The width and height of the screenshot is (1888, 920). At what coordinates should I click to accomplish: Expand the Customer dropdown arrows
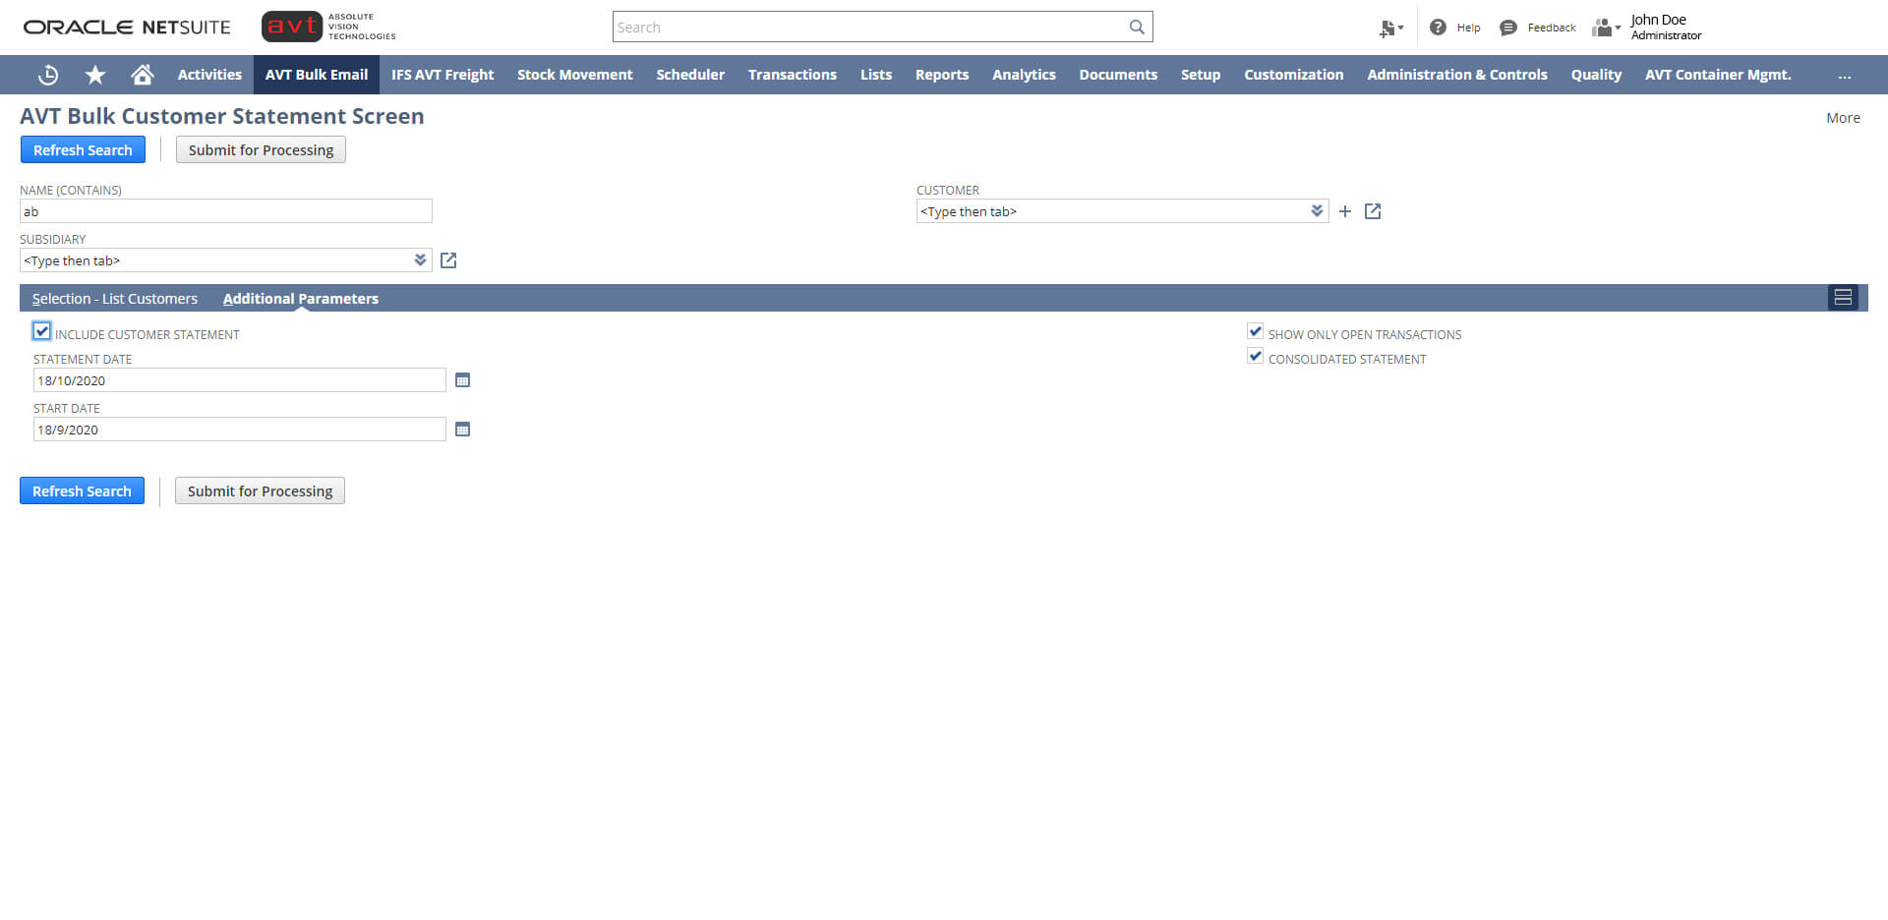pyautogui.click(x=1317, y=210)
